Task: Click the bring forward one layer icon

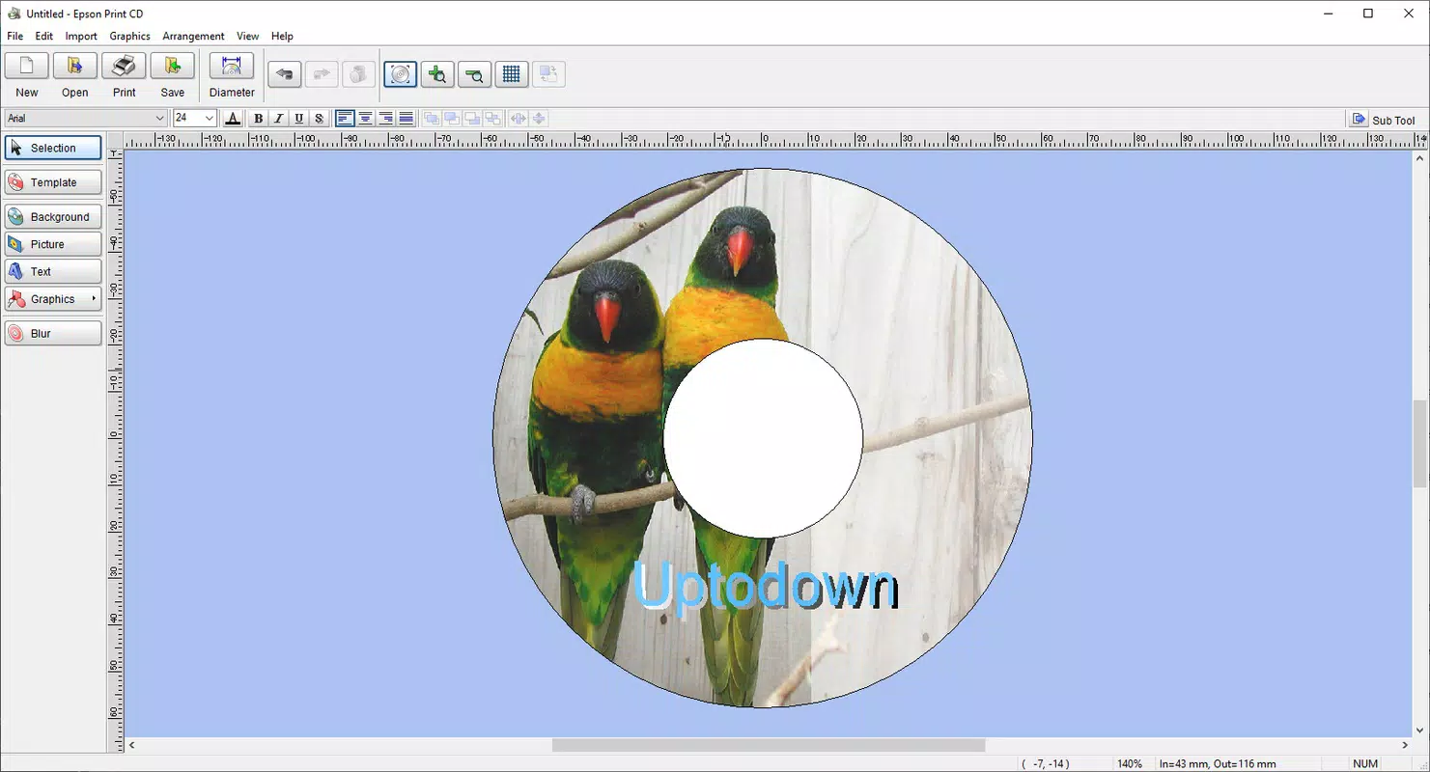Action: [452, 119]
